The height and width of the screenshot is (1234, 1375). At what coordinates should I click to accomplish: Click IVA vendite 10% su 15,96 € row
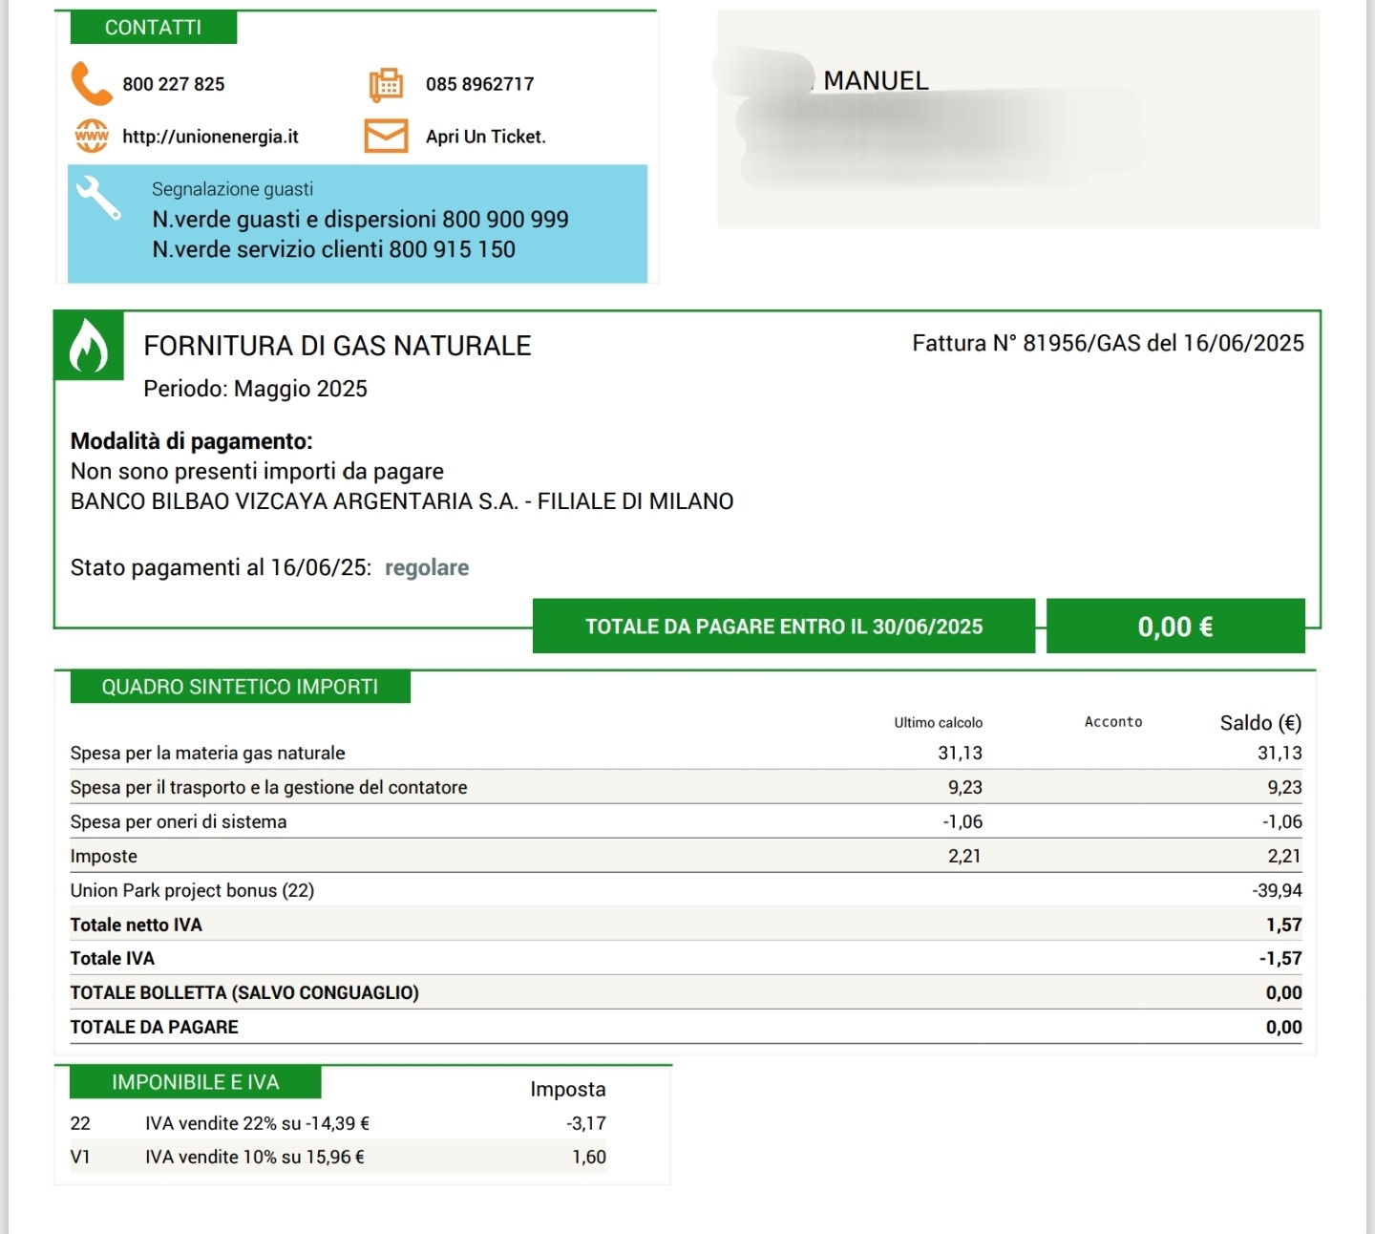coord(338,1157)
